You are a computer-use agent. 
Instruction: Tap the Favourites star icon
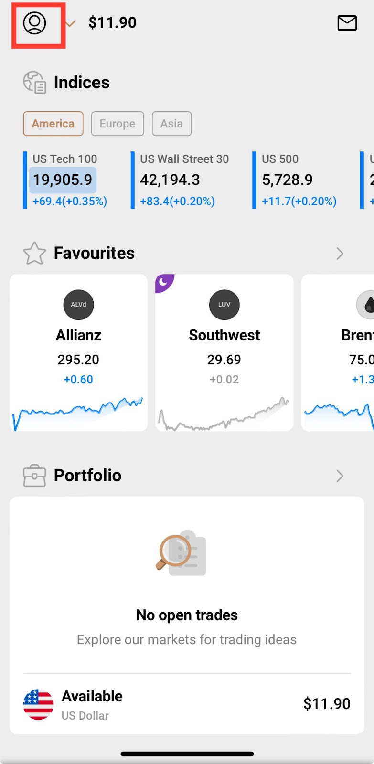[34, 253]
